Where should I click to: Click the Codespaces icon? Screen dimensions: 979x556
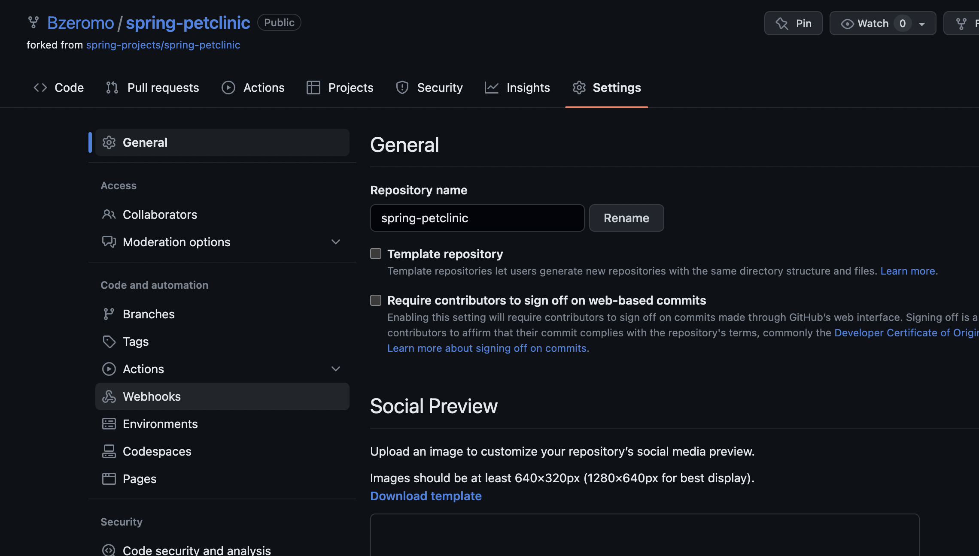tap(109, 451)
